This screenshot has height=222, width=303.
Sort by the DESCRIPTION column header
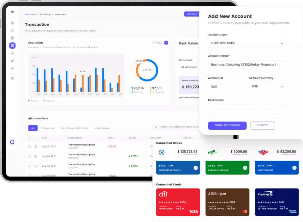[76, 138]
